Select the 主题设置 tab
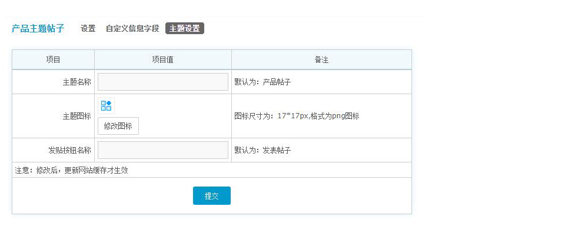 click(x=185, y=28)
